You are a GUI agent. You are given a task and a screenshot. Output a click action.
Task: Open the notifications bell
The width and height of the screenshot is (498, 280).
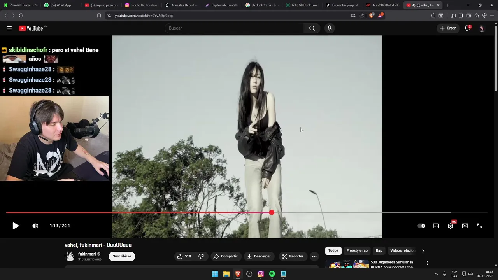click(x=467, y=28)
